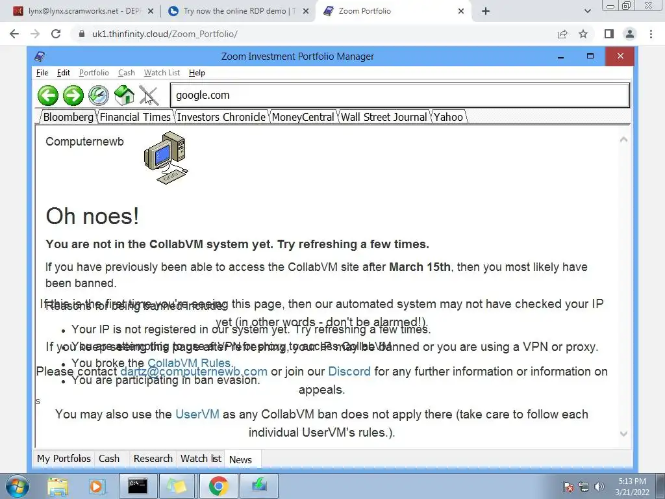Open the Watch List menu
This screenshot has height=499, width=665.
(162, 73)
